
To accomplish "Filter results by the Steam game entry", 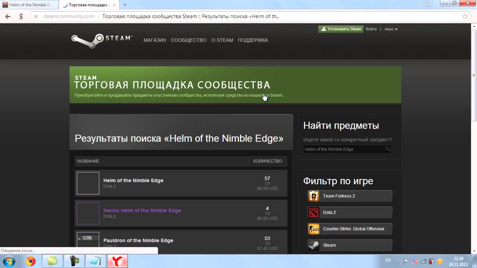I will (350, 245).
